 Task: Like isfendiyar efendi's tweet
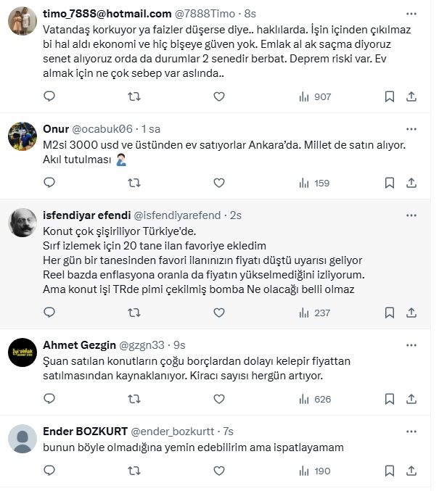[220, 313]
